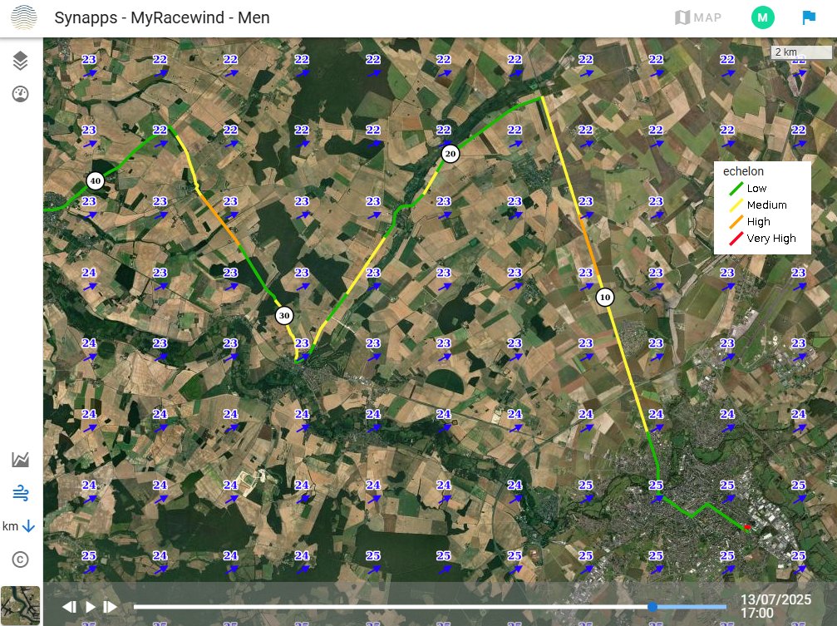The width and height of the screenshot is (837, 626).
Task: Click the red finish marker on route
Action: coord(747,527)
